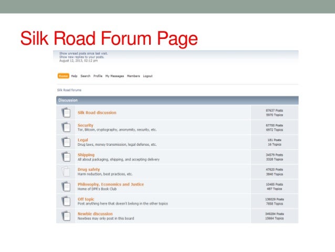Click the Silk Road Forum Page slide title
This screenshot has width=335, height=252.
[x=109, y=38]
